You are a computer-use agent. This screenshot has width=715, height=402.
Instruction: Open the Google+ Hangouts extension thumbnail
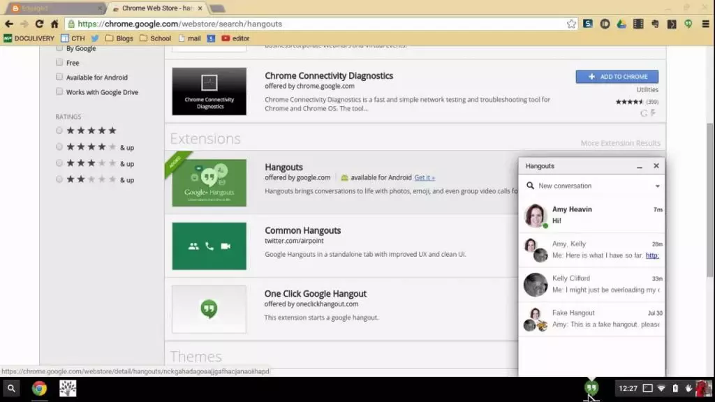coord(209,183)
